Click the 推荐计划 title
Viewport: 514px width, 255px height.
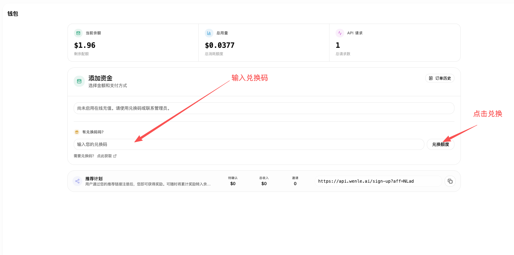click(94, 179)
